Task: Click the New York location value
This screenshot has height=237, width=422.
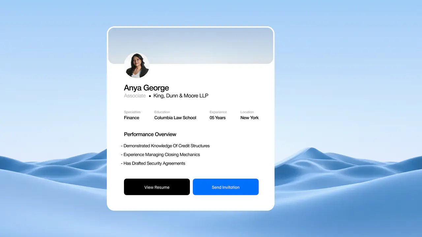Action: (x=250, y=118)
